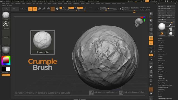
Task: Open the Crumple brush selector thumbnail
Action: click(x=6, y=16)
